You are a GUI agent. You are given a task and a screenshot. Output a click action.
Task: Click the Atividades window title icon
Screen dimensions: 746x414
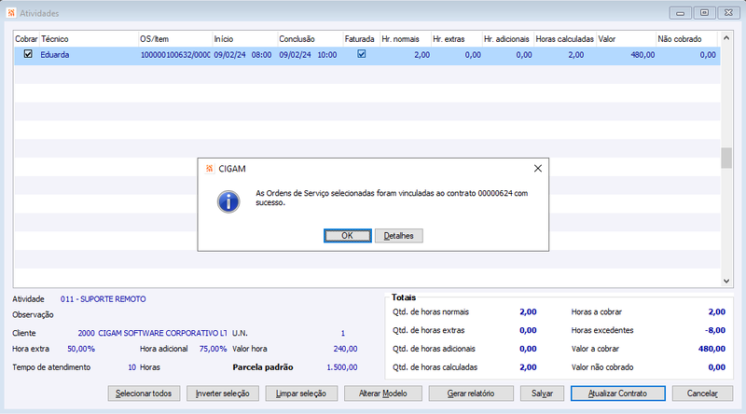pos(11,13)
